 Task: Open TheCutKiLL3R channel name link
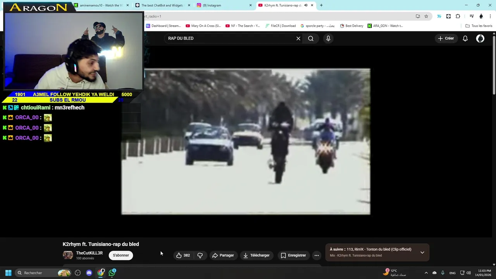coord(90,253)
